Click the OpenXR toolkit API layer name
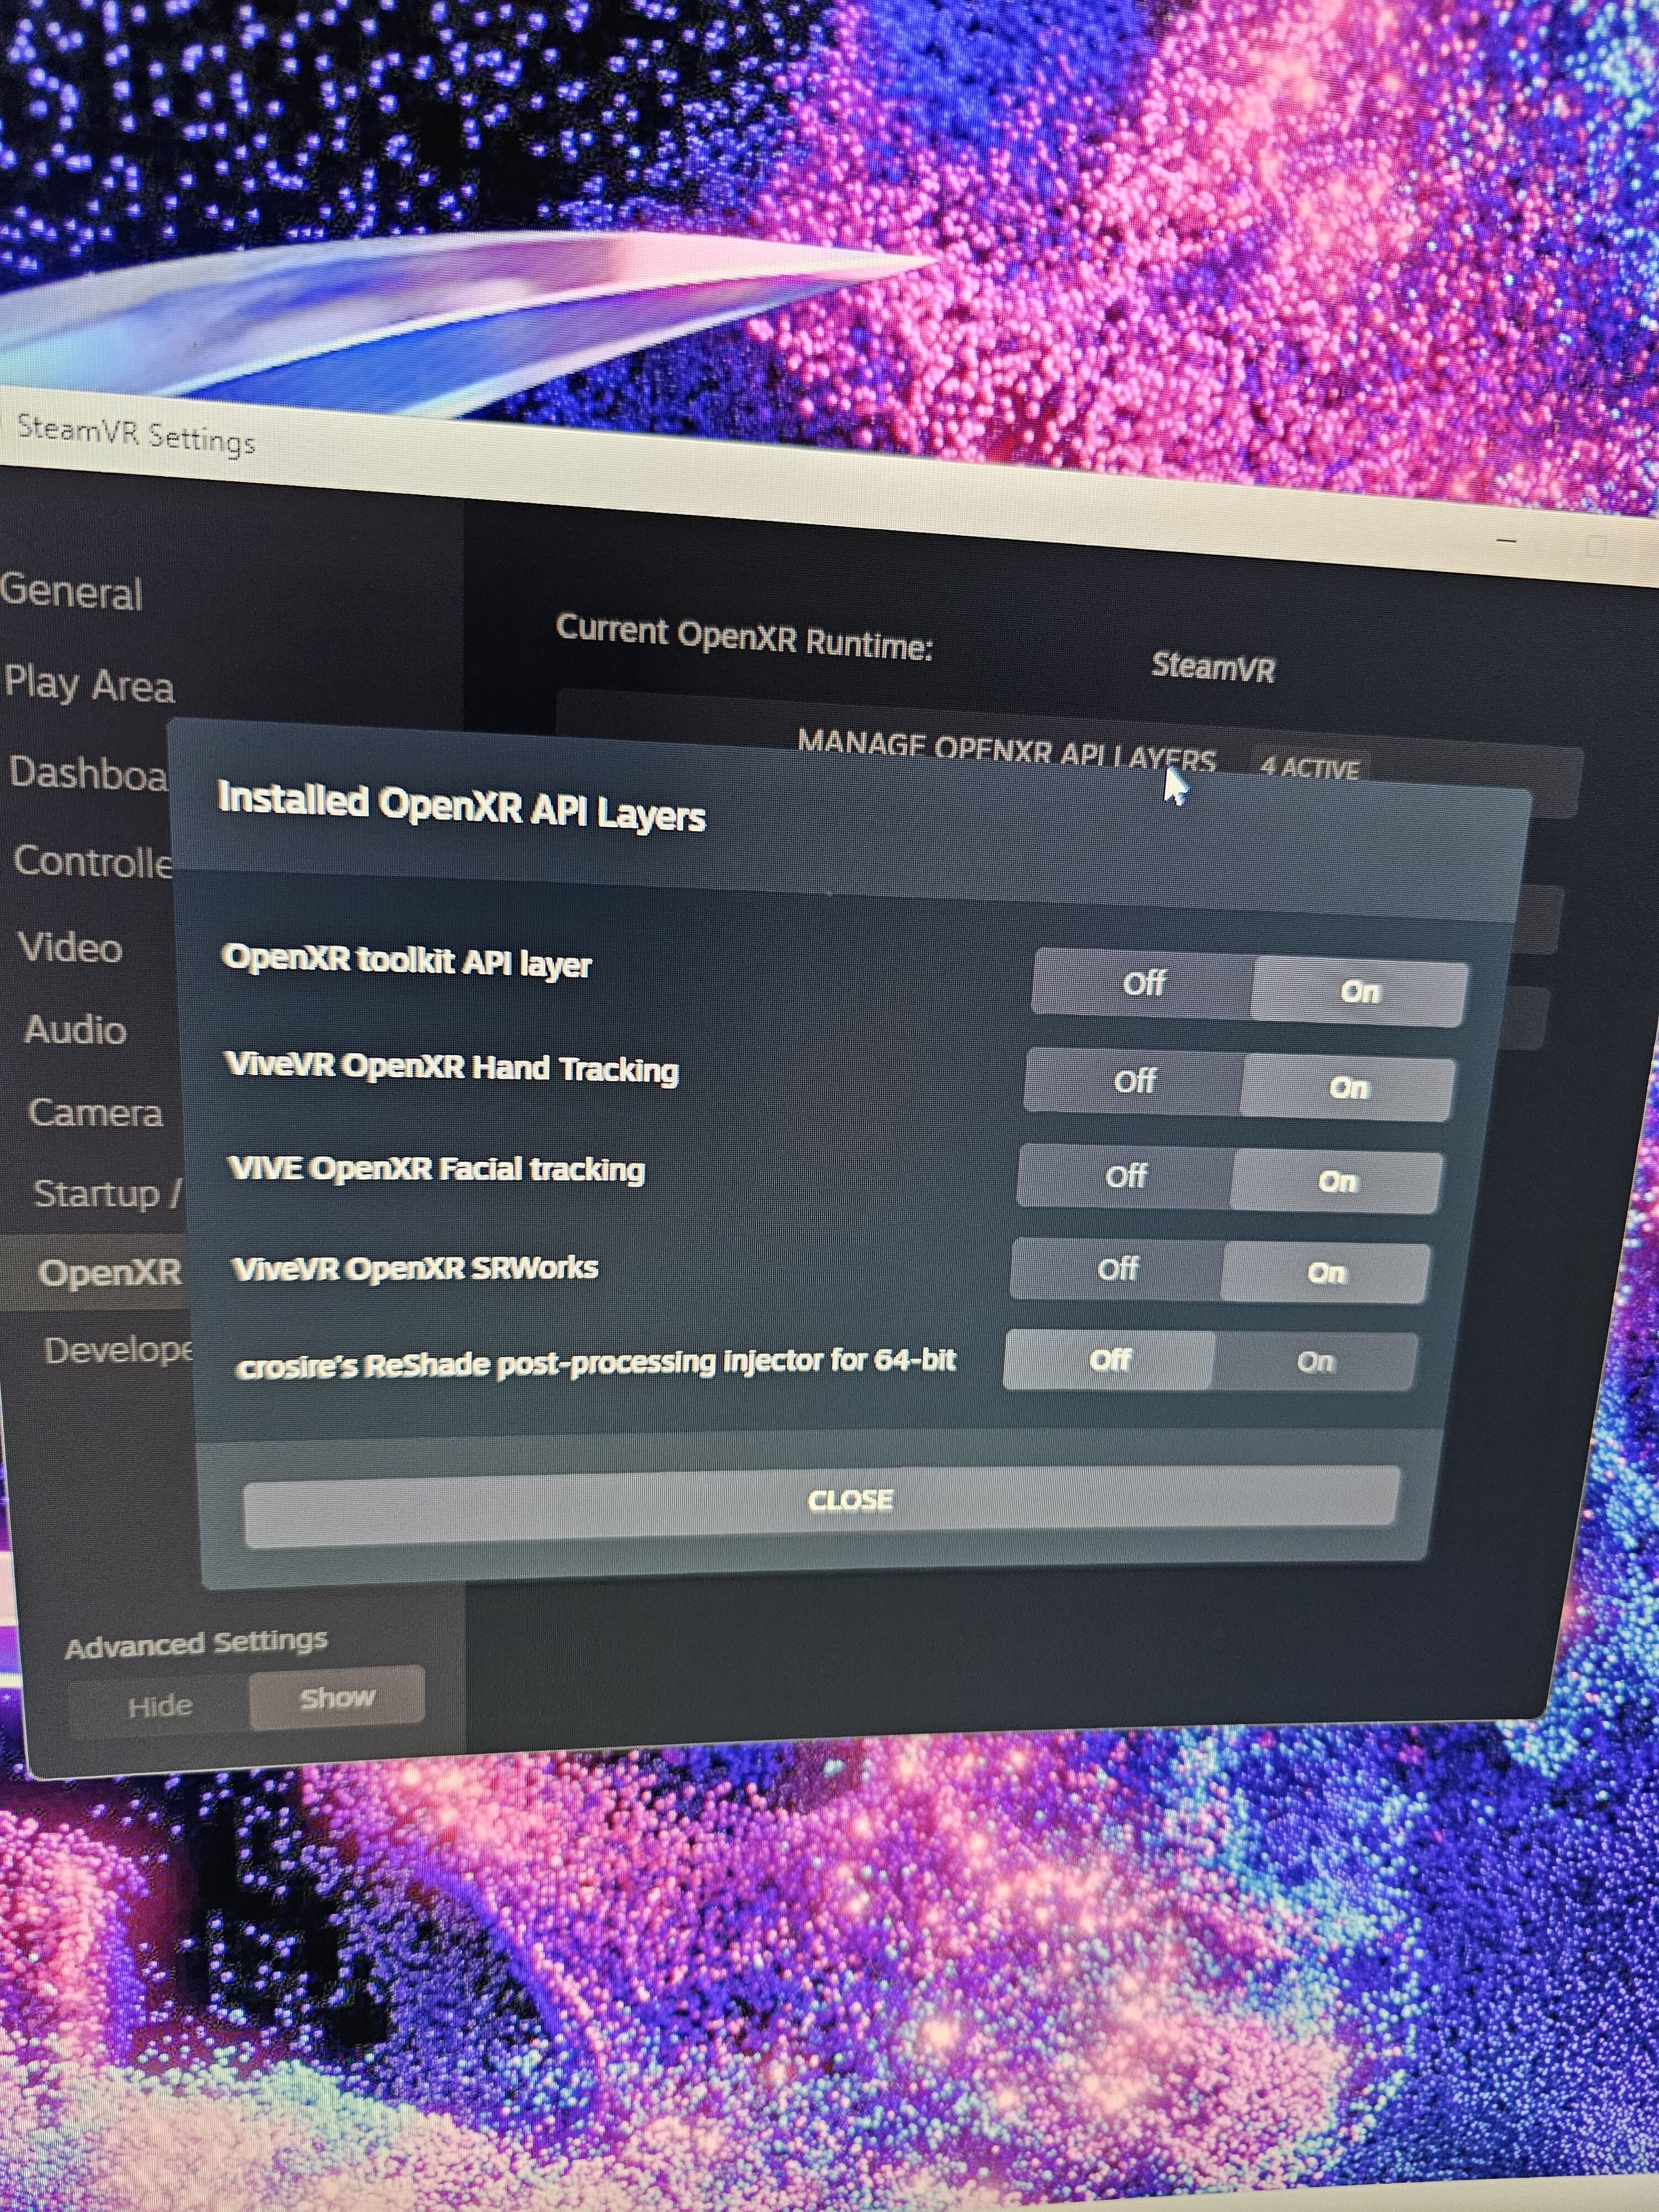This screenshot has width=1659, height=2212. pyautogui.click(x=407, y=961)
